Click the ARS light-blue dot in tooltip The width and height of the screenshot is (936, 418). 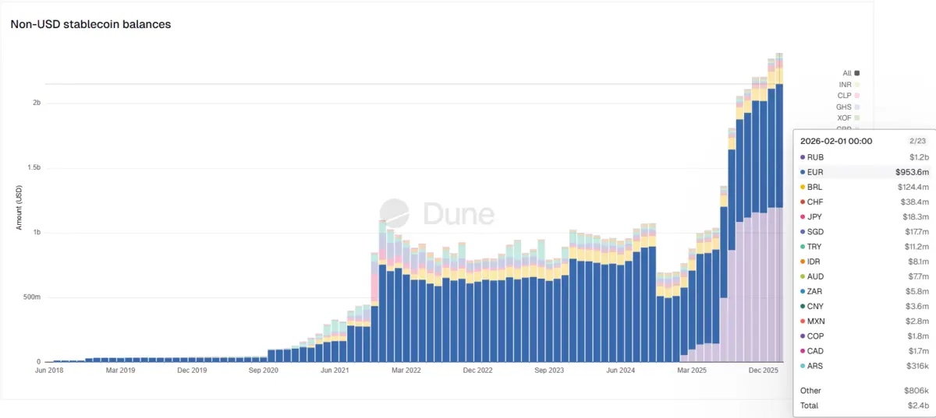803,366
